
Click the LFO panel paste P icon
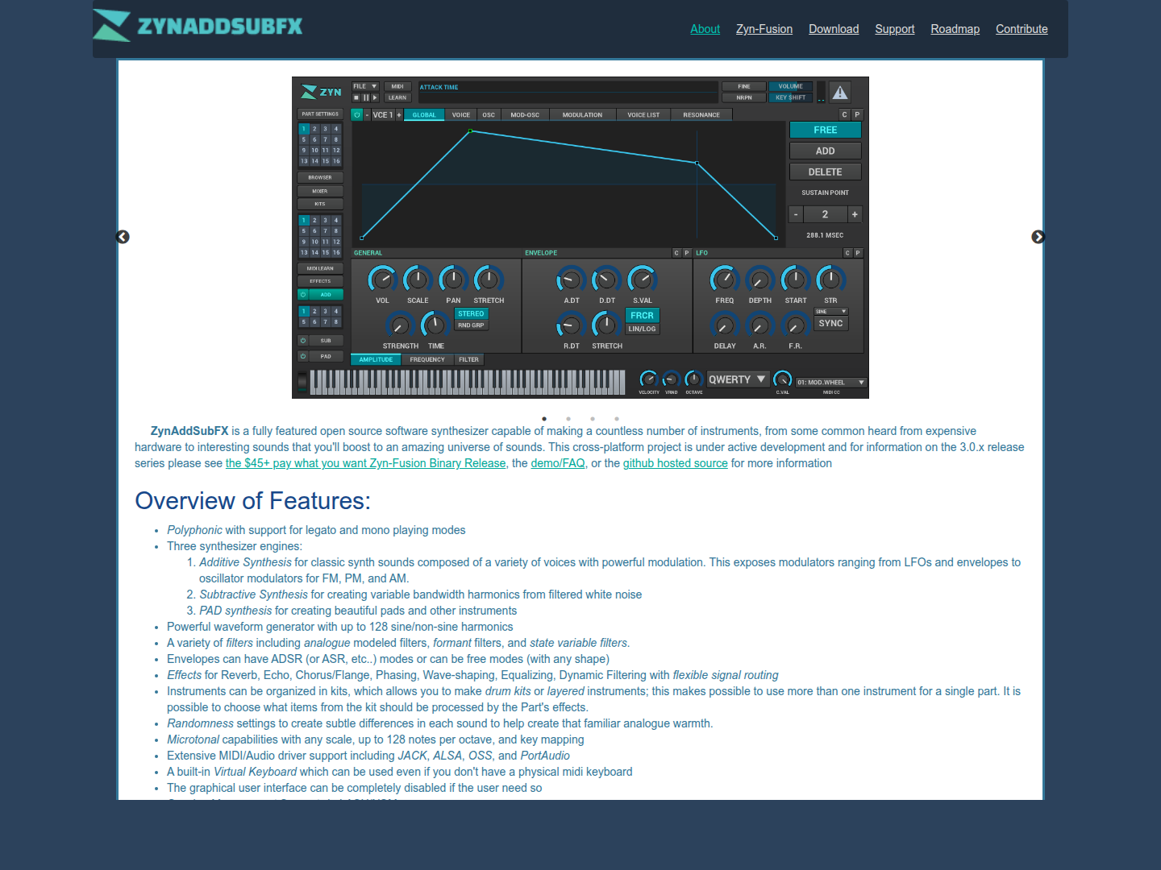point(858,253)
